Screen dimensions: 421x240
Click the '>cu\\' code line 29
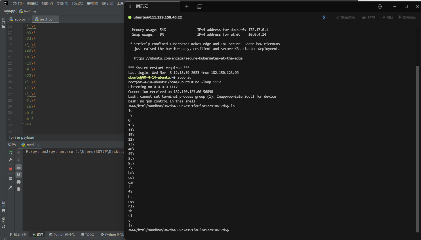30,107
